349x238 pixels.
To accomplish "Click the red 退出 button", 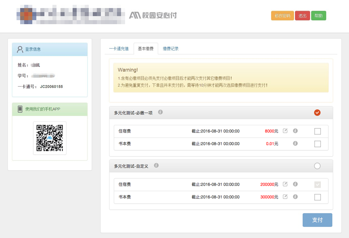I will coord(302,16).
